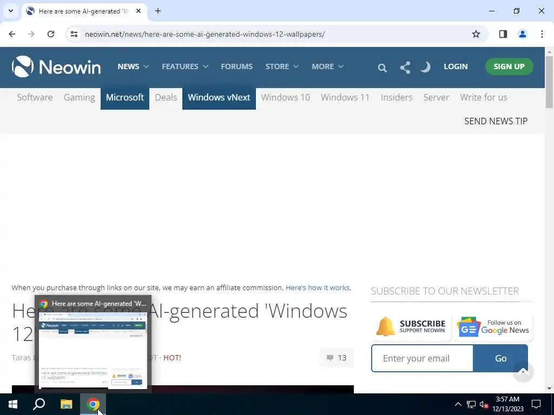Open the Chrome three-dot menu

[x=542, y=34]
